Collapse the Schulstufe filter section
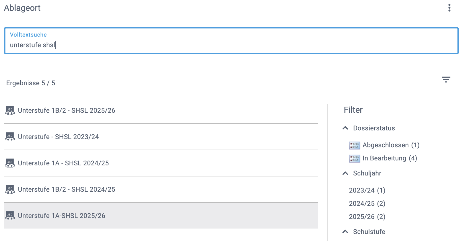 click(345, 232)
